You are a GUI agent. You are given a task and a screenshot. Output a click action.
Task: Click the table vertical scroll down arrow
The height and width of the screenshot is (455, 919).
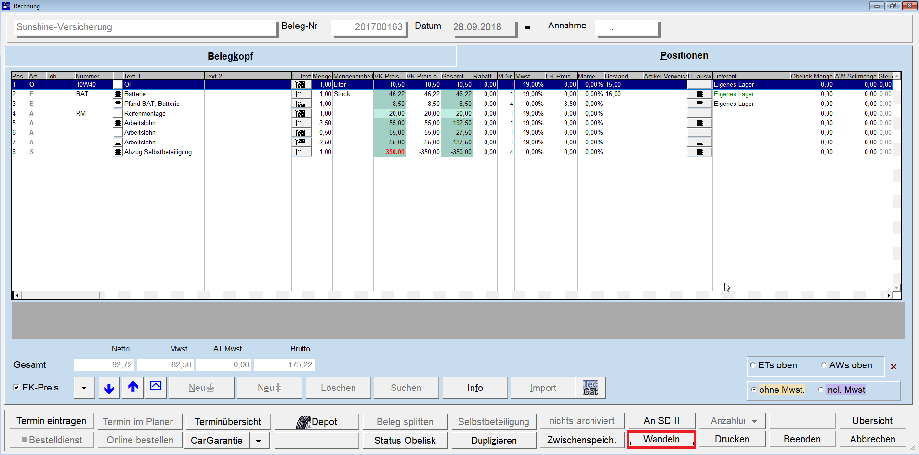point(897,287)
